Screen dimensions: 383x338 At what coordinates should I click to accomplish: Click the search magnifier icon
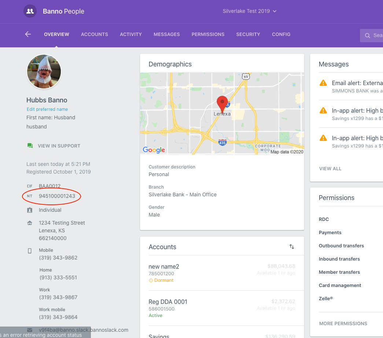coord(367,36)
